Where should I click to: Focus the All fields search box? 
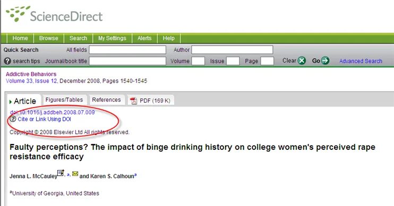pos(127,50)
